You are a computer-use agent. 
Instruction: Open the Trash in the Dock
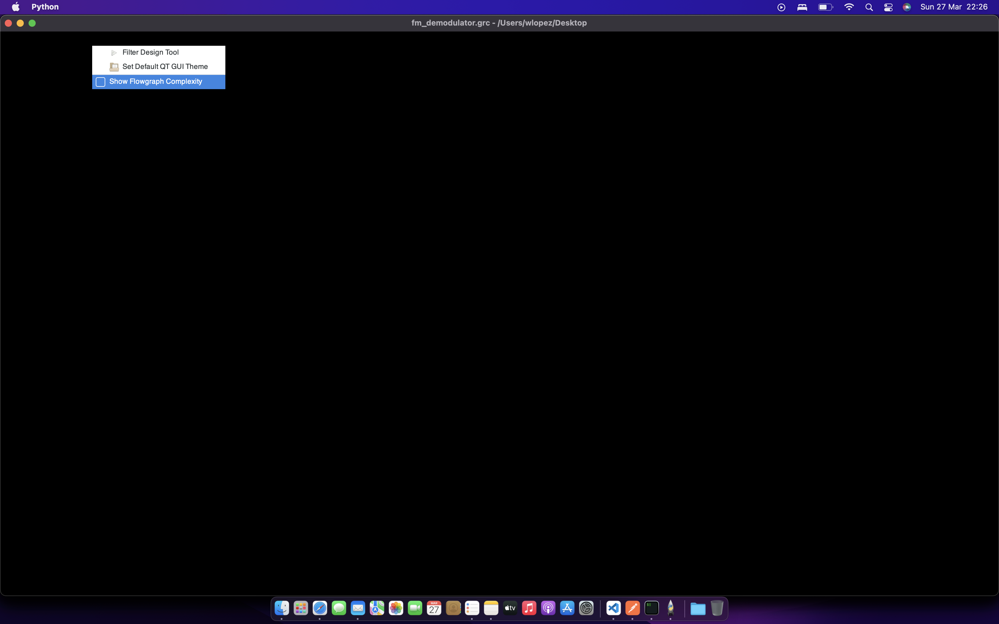[717, 607]
